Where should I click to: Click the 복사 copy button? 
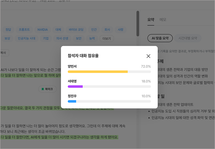pyautogui.click(x=4, y=53)
